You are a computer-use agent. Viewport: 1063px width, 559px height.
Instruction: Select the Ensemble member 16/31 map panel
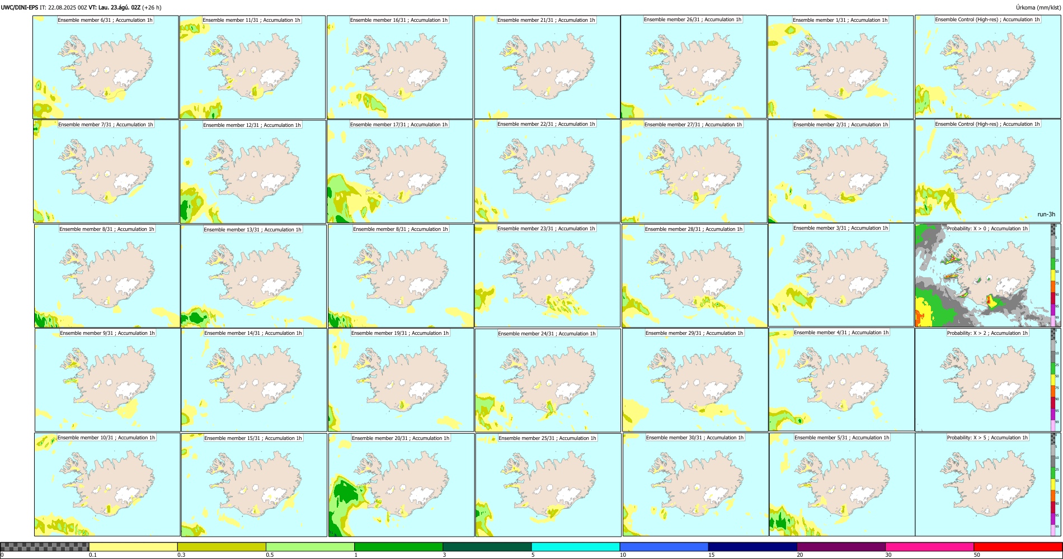(x=400, y=67)
